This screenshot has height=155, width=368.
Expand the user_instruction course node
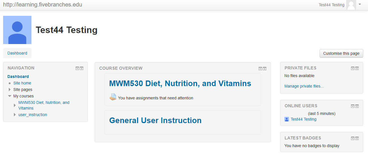pos(15,115)
